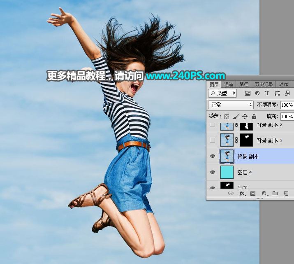Lock image pixels with brush icon
The width and height of the screenshot is (294, 264).
236,117
